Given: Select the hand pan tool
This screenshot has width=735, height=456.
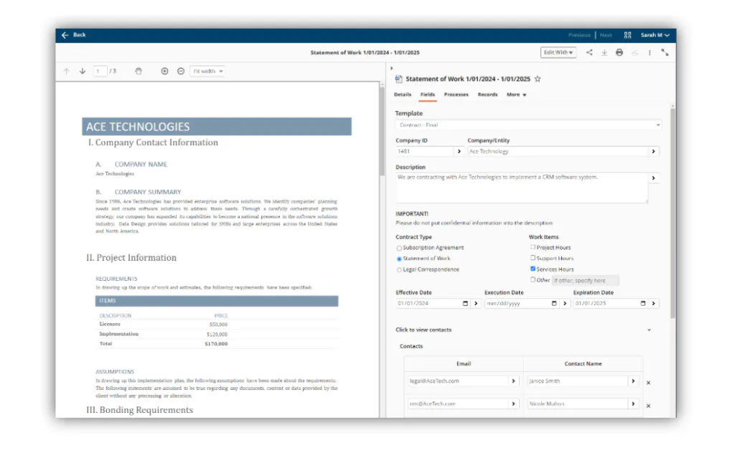Looking at the screenshot, I should pyautogui.click(x=139, y=71).
